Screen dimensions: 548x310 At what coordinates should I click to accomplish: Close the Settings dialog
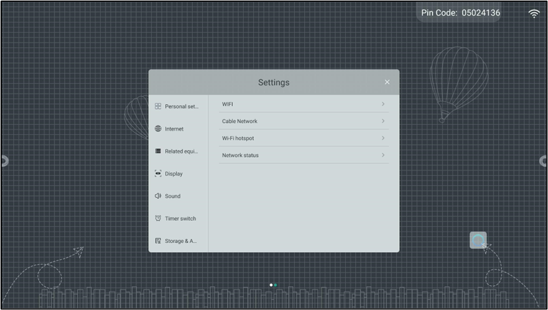[387, 82]
